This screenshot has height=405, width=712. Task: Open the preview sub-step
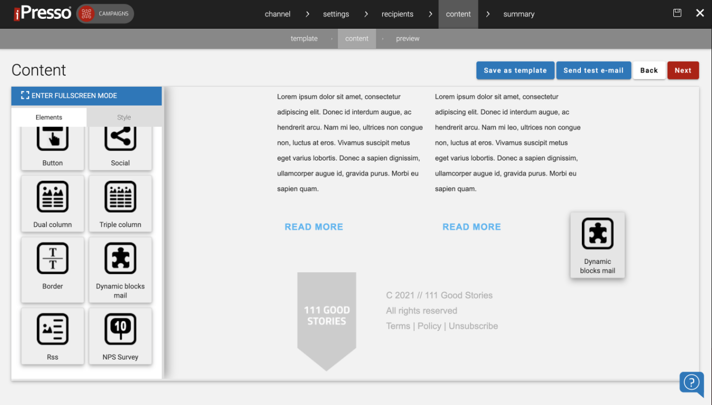[407, 39]
